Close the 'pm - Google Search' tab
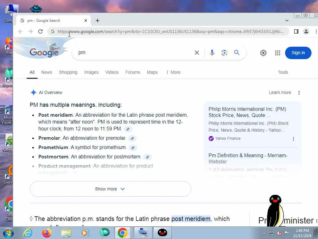The height and width of the screenshot is (239, 318). 86,21
